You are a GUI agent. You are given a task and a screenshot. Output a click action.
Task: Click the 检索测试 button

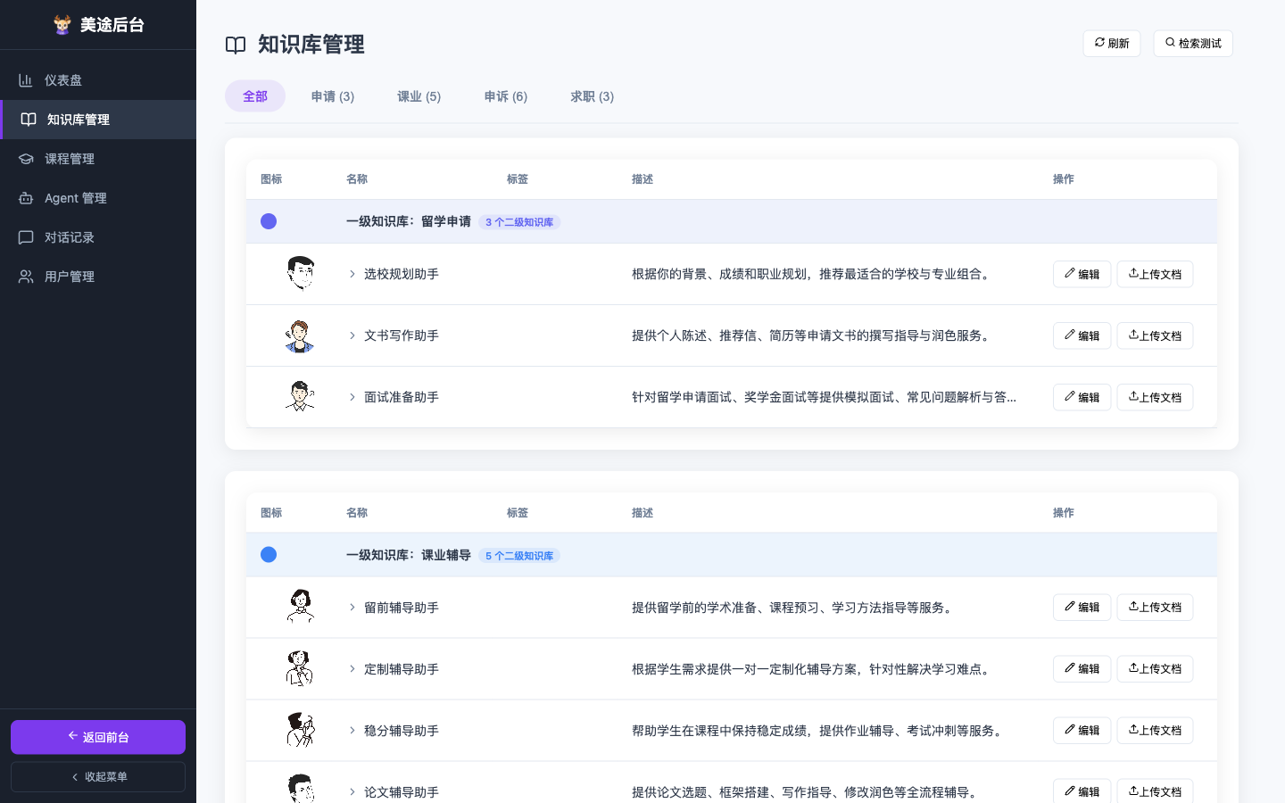point(1193,44)
